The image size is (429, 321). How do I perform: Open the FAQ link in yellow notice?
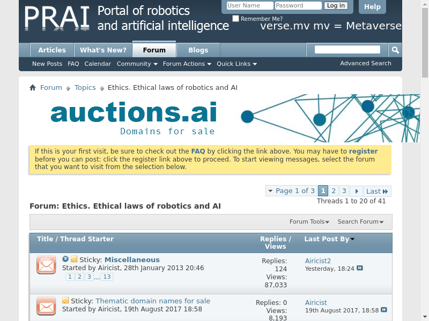click(198, 151)
